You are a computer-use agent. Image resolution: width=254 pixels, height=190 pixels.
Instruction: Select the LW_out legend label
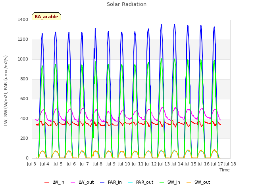tap(86, 182)
